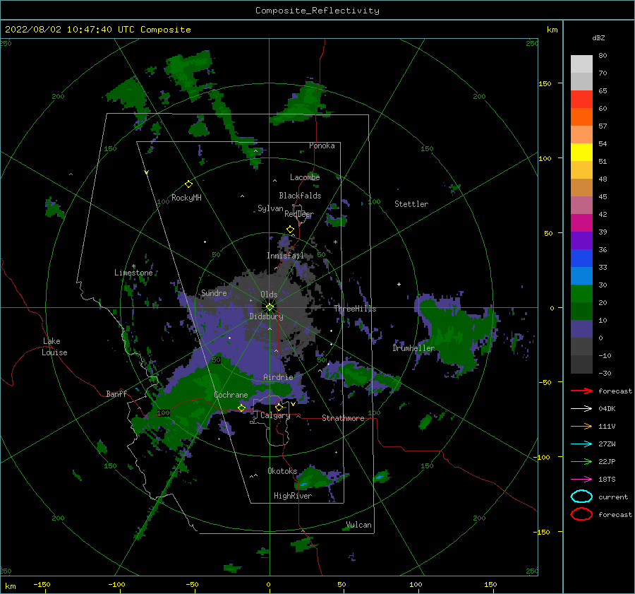Click the Strathmore label
Viewport: 635px width, 594px height.
[x=343, y=418]
